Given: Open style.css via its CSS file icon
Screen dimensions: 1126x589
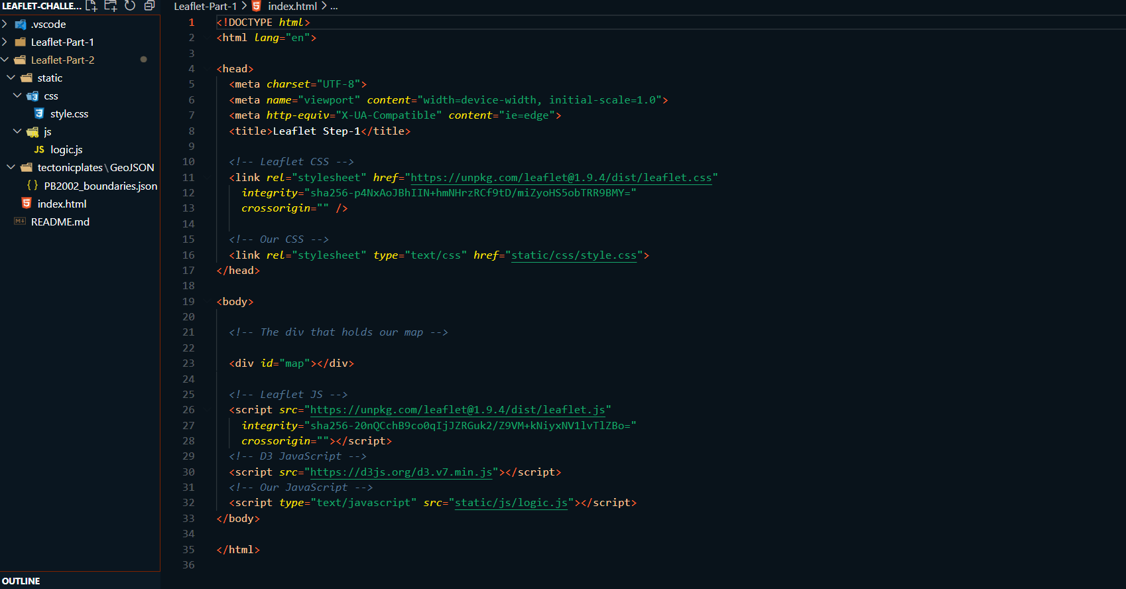Looking at the screenshot, I should coord(39,113).
